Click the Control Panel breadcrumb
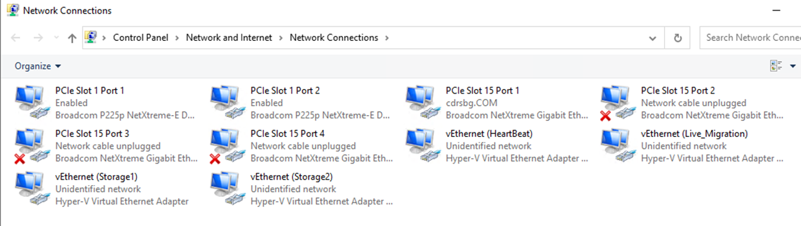Image resolution: width=801 pixels, height=226 pixels. click(141, 37)
